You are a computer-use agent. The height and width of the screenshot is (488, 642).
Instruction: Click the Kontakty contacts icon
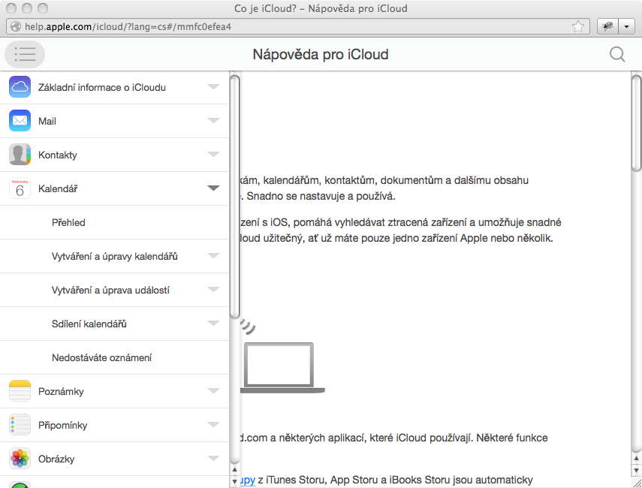tap(20, 155)
